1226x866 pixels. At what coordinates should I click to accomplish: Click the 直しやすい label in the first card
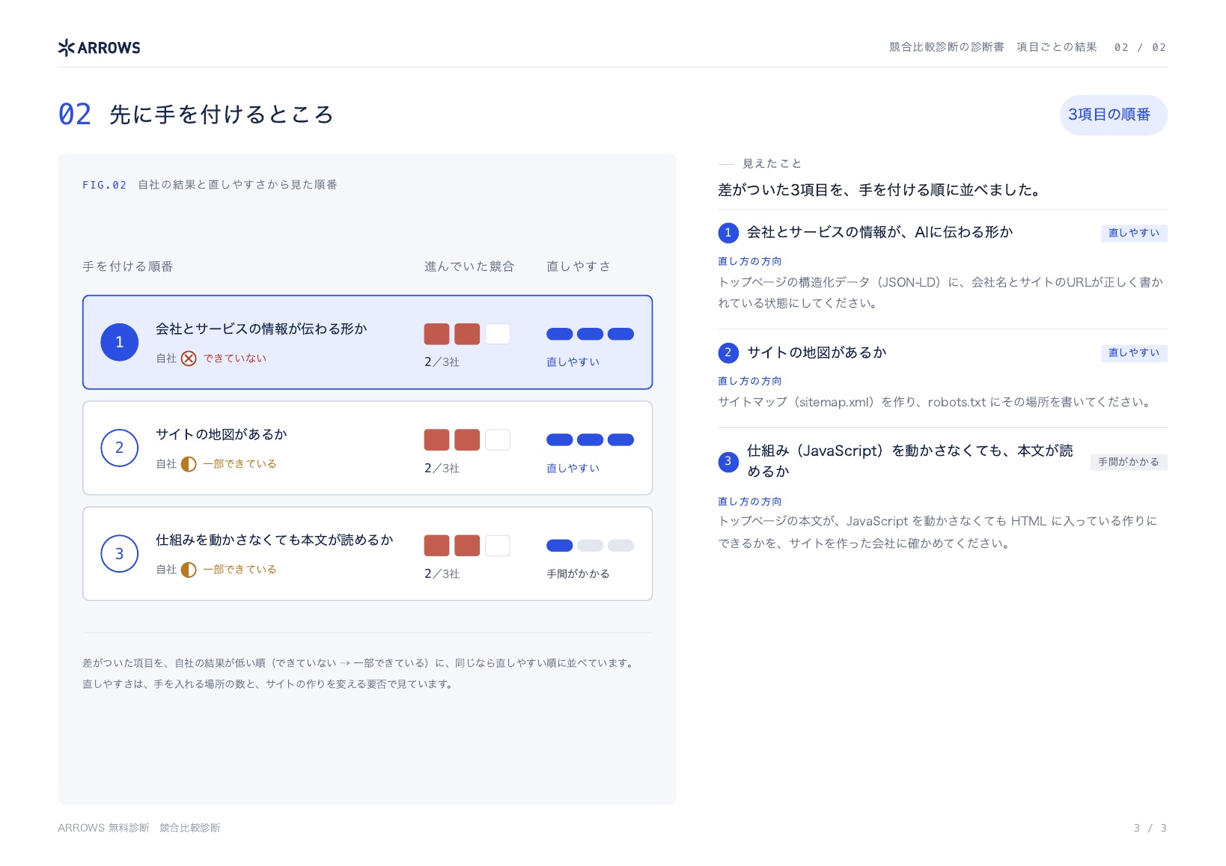(573, 362)
